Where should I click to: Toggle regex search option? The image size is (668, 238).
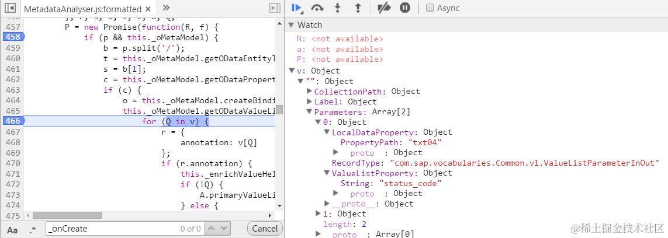(33, 229)
